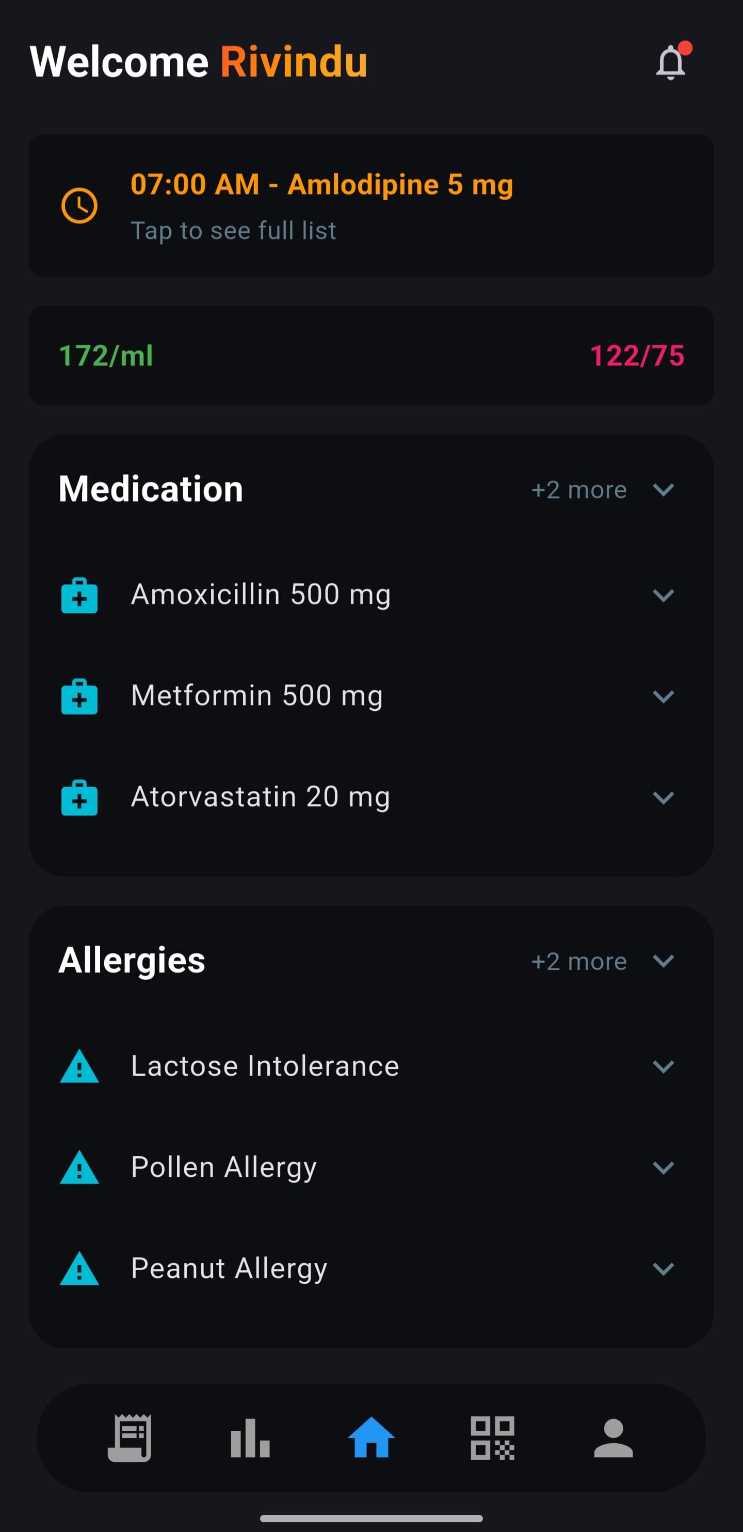Click the medical kit icon beside Amoxicillin

pos(79,595)
